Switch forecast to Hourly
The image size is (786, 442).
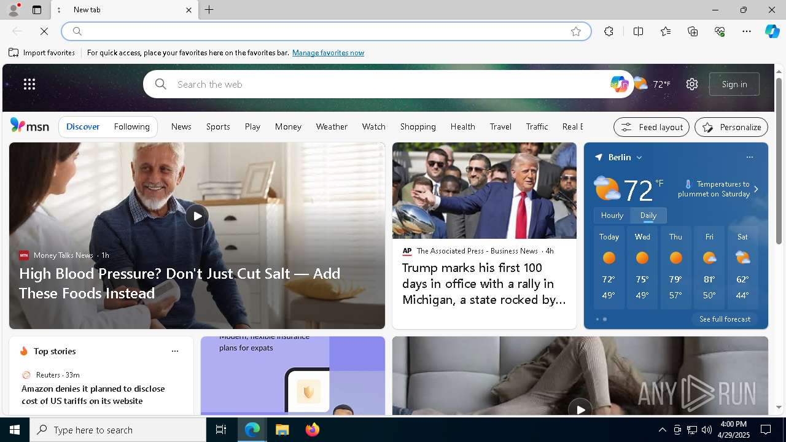612,215
